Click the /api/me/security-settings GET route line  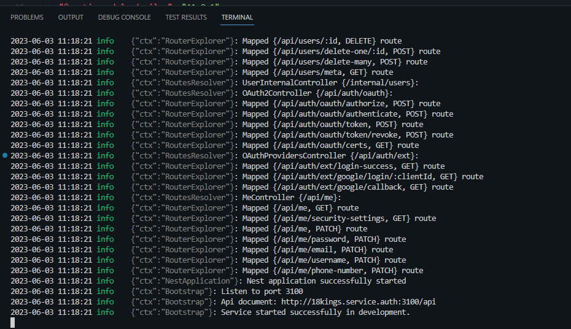tap(339, 219)
